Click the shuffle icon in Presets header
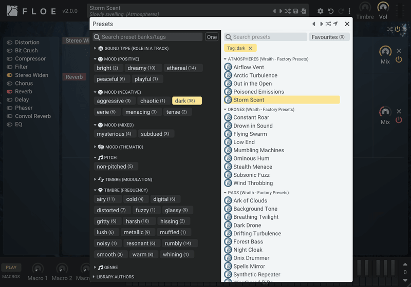Screen dimensions: 411x287 pos(328,24)
